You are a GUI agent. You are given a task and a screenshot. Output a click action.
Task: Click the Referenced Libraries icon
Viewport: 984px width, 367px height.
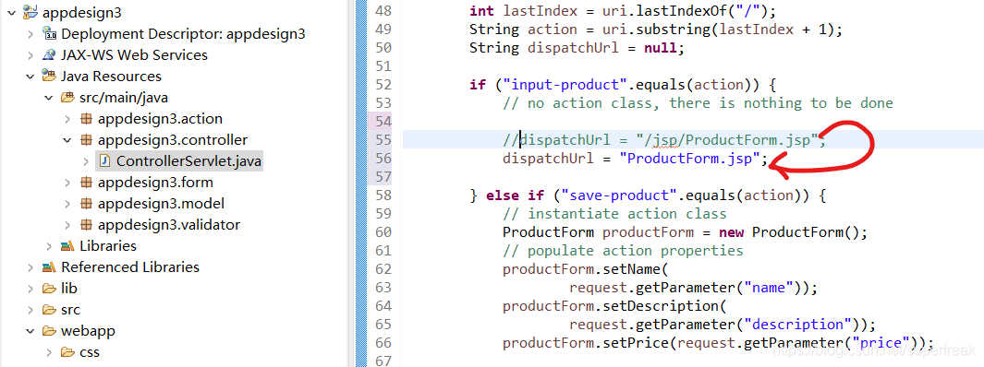[49, 267]
